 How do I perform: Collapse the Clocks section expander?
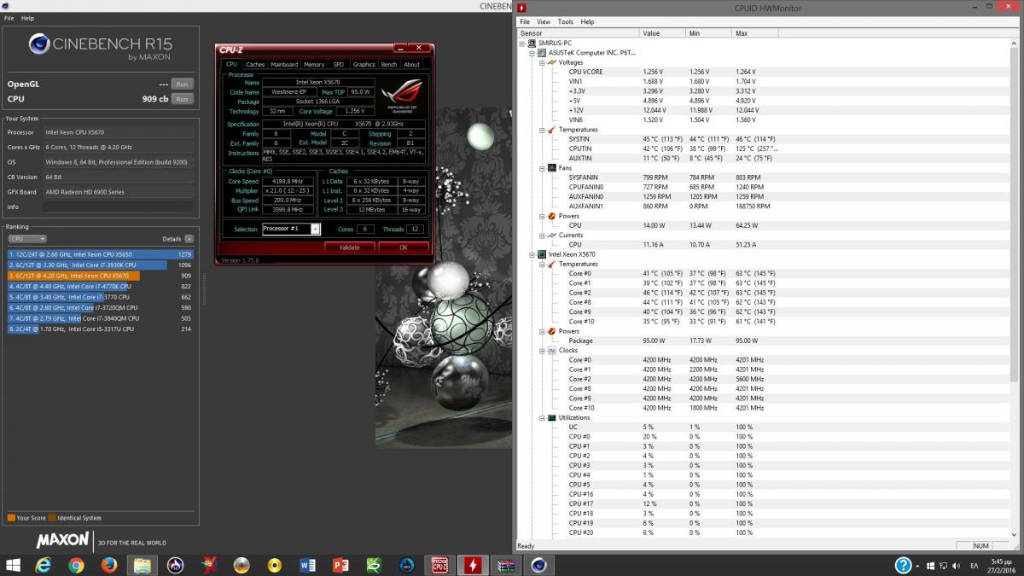[541, 350]
